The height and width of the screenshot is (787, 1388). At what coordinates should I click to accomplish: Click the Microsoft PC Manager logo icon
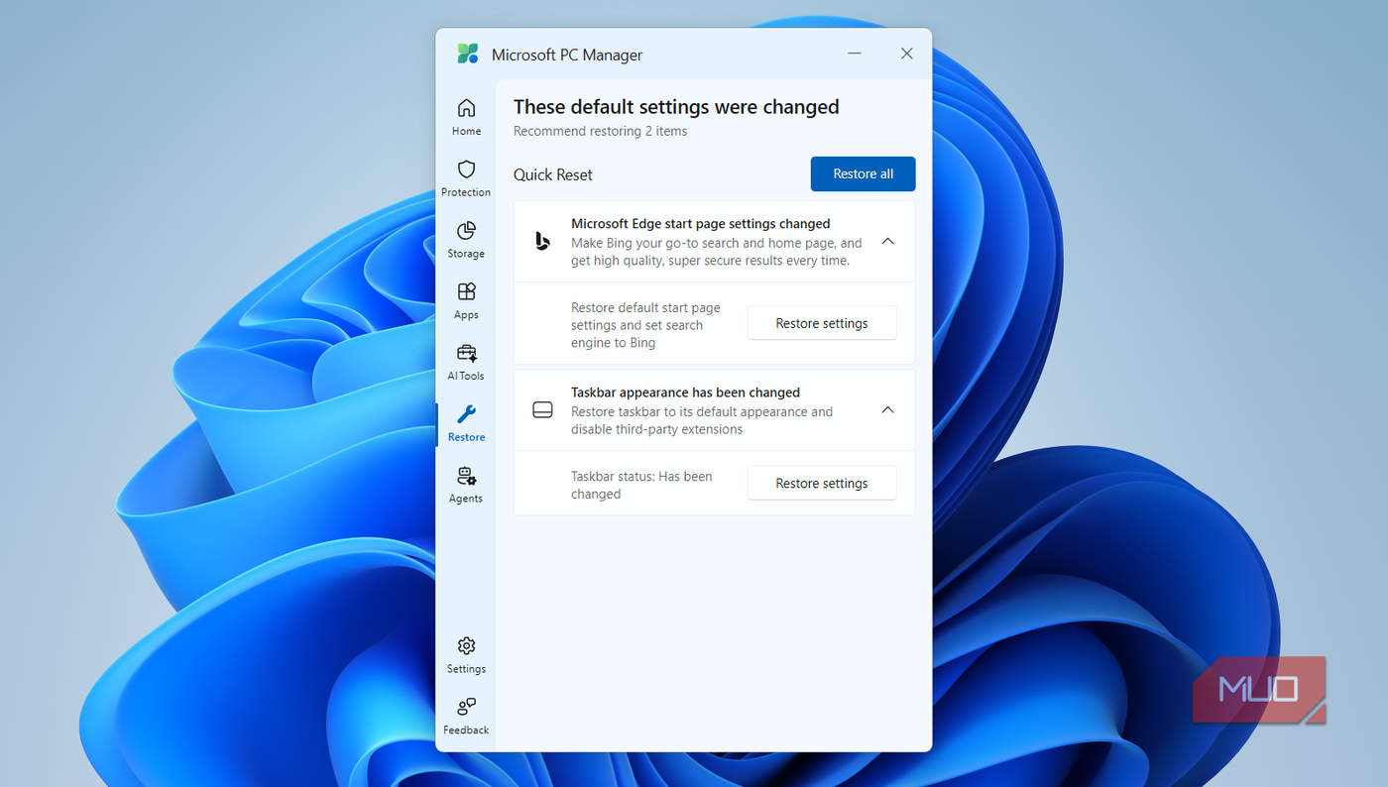click(x=468, y=54)
